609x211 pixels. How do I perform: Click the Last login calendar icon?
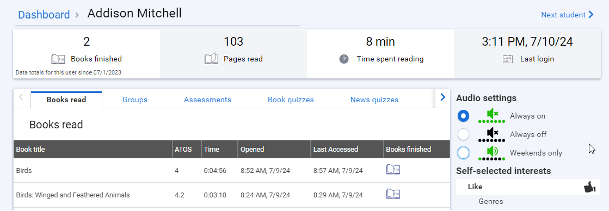508,59
